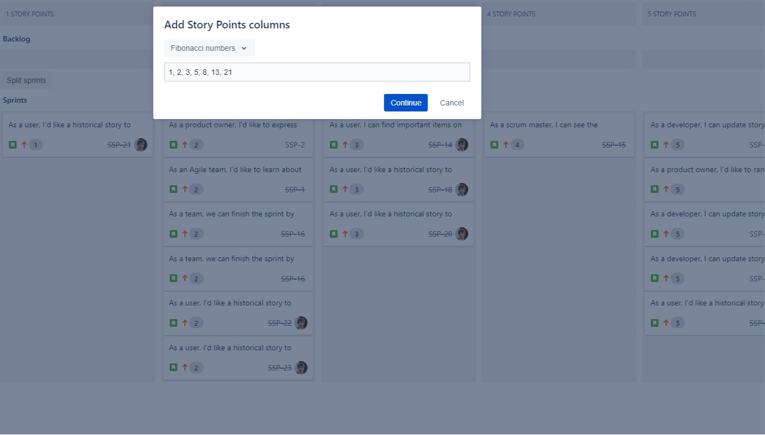The width and height of the screenshot is (765, 435).
Task: Click the story points badge on SSP-21 card
Action: [x=36, y=145]
